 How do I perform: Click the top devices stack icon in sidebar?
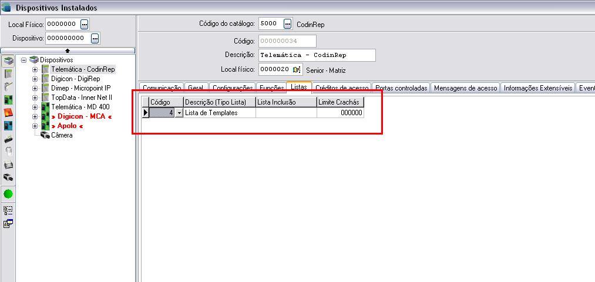click(8, 61)
